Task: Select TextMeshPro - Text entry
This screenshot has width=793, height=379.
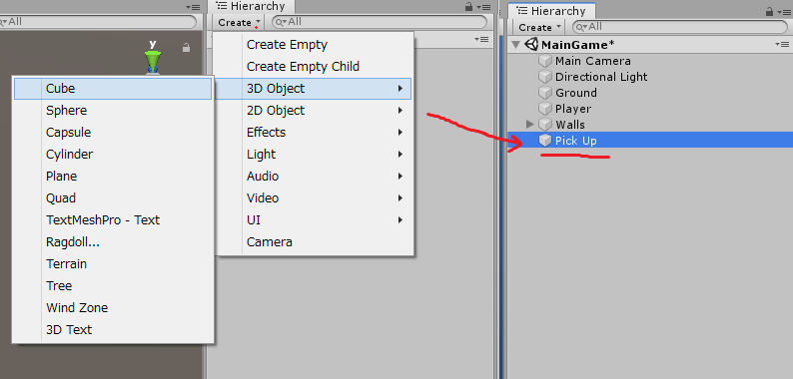Action: click(x=112, y=220)
